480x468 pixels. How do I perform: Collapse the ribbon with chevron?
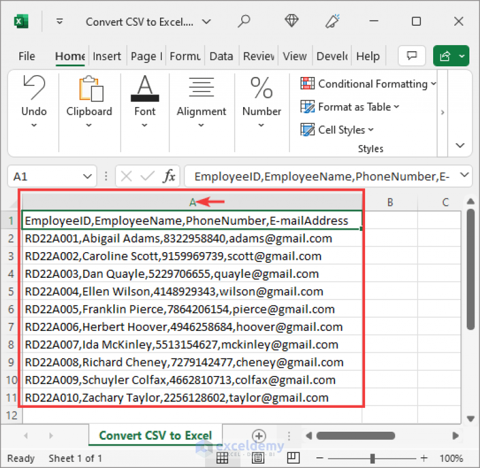click(x=460, y=145)
